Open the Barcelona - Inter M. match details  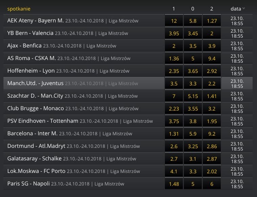[x=84, y=134]
